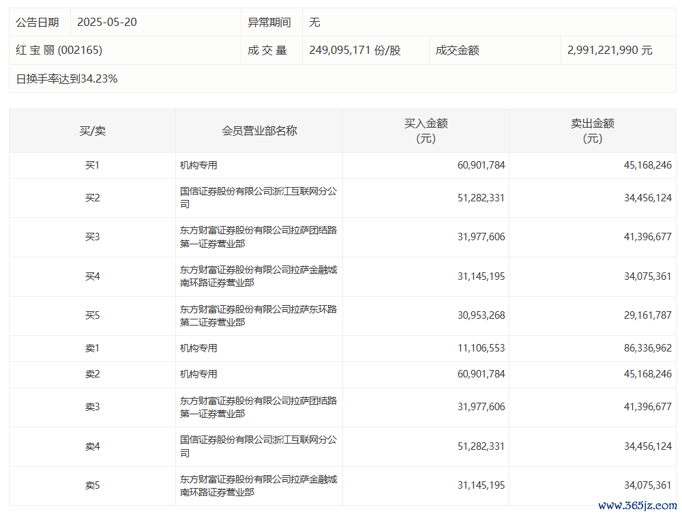The image size is (682, 516).
Task: Click buy amount 31,145,195 in 卖5 row
Action: click(481, 485)
